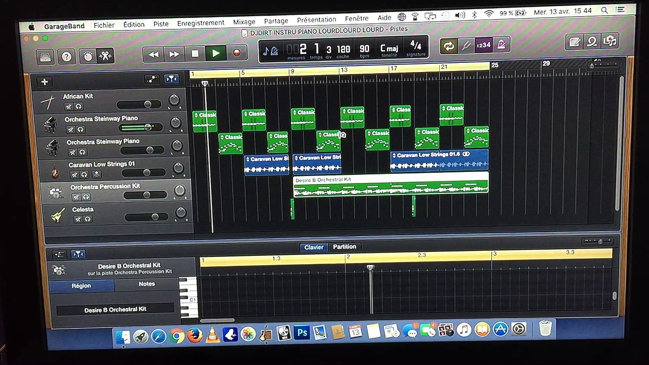Click the green Play button

click(x=216, y=53)
